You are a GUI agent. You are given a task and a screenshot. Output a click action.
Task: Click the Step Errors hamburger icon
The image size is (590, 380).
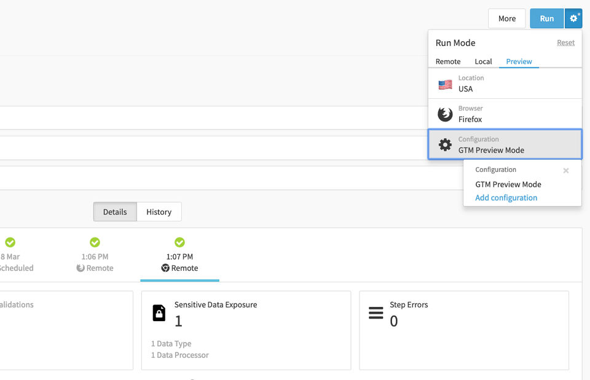coord(376,312)
